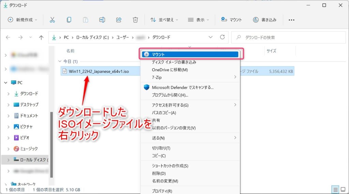Click the 名前 column header
The image size is (349, 194).
tap(70, 51)
